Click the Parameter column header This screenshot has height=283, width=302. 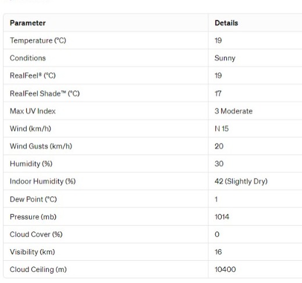point(28,23)
